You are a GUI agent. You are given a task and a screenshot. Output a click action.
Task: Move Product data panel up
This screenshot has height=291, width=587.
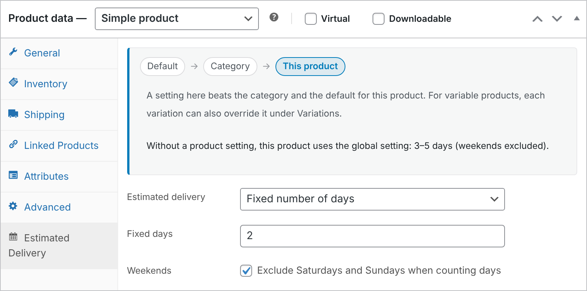(537, 19)
